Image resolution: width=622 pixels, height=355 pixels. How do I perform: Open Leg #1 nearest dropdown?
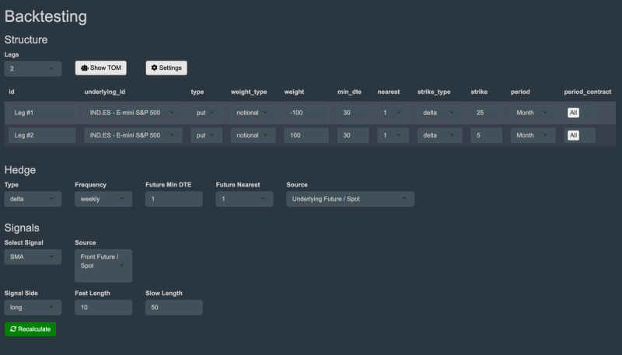tap(393, 113)
